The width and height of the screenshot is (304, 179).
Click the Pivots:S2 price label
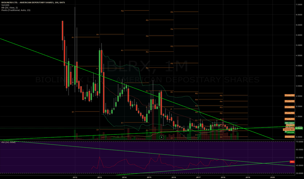(x=289, y=137)
